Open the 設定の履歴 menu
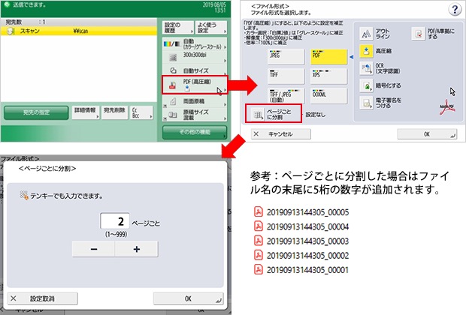Screen dimensions: 466x315 click(175, 28)
